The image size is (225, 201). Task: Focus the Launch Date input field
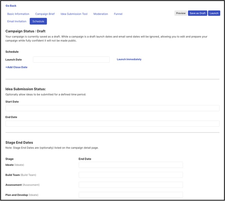(x=71, y=59)
